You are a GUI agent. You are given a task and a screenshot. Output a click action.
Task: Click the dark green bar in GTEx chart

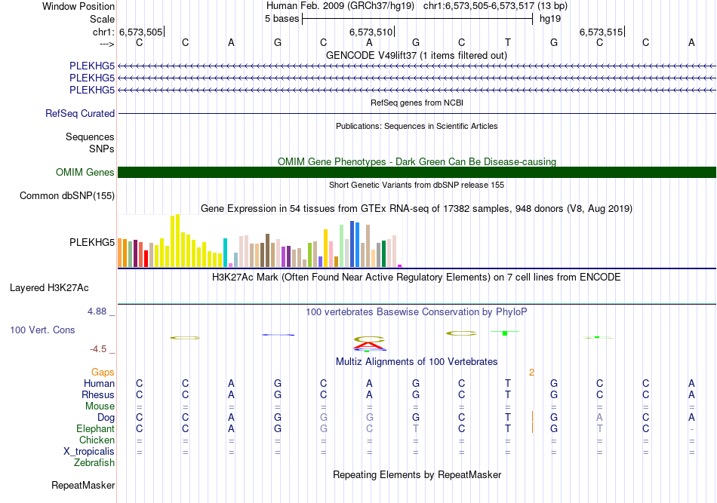coord(383,254)
